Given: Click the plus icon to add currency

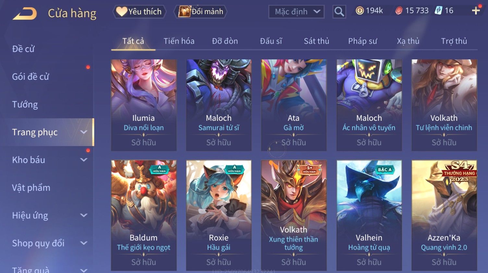Looking at the screenshot, I should 476,11.
